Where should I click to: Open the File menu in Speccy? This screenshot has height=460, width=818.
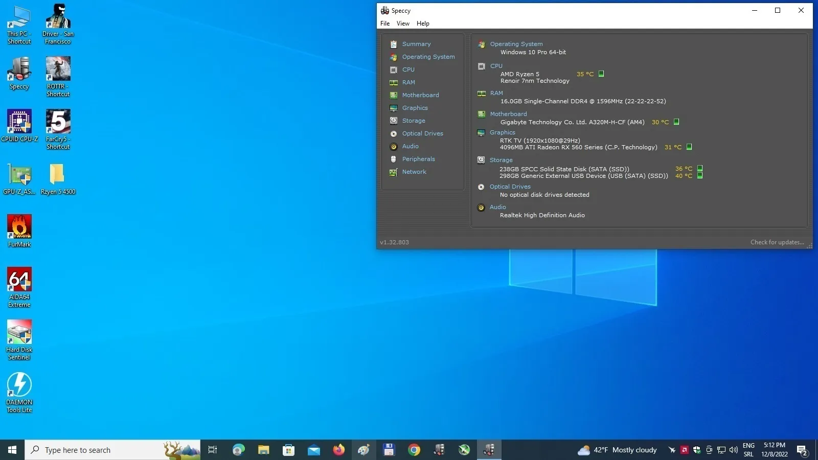click(x=385, y=24)
